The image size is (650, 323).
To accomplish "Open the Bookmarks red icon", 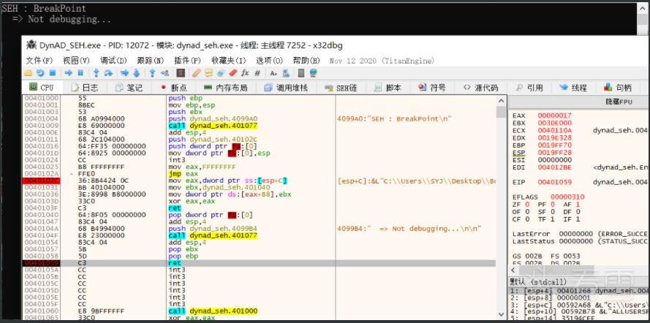I will [233, 73].
